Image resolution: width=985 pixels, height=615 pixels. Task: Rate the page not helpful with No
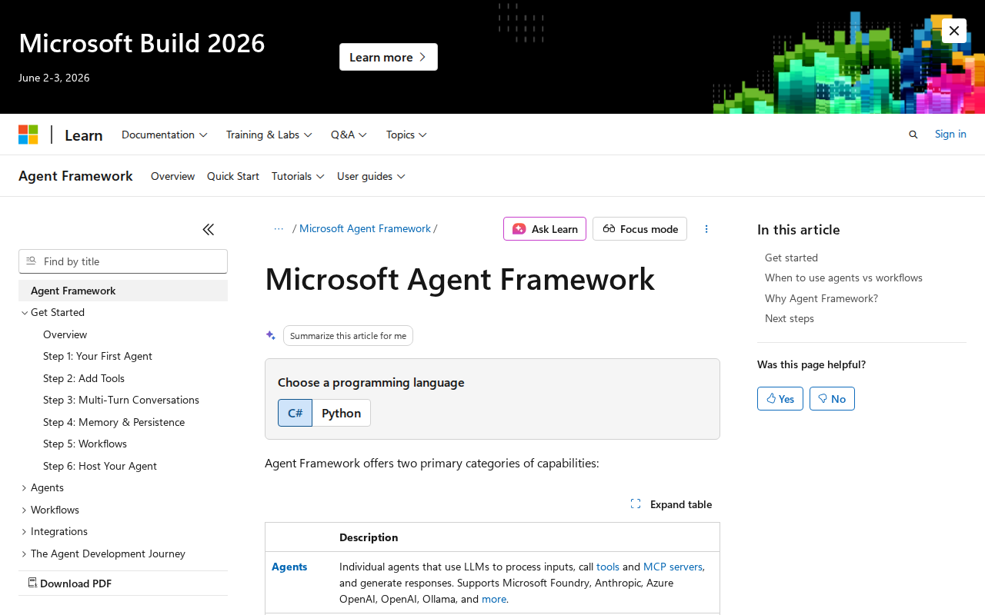832,398
